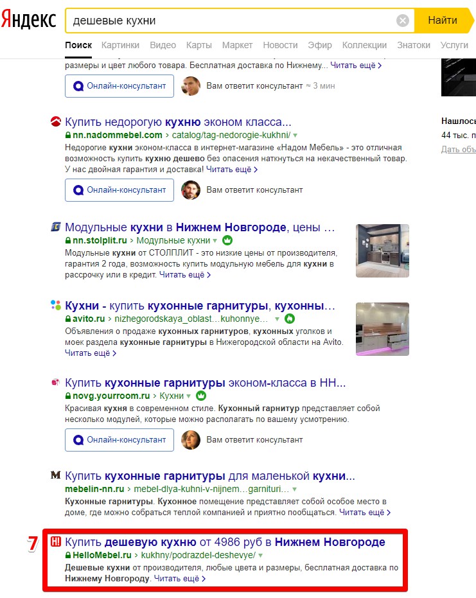Open the Маркет tab
Image resolution: width=476 pixels, height=598 pixels.
click(x=237, y=45)
